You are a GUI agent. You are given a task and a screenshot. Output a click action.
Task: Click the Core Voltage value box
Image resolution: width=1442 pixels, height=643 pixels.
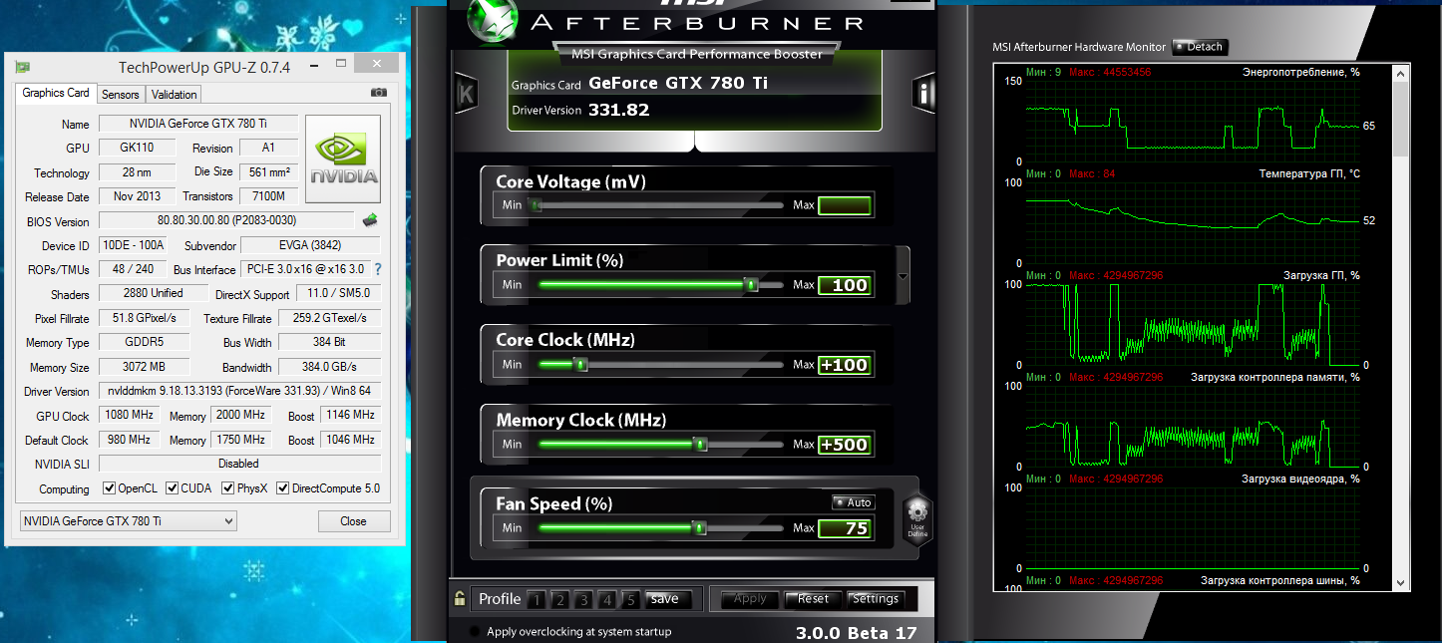point(845,206)
